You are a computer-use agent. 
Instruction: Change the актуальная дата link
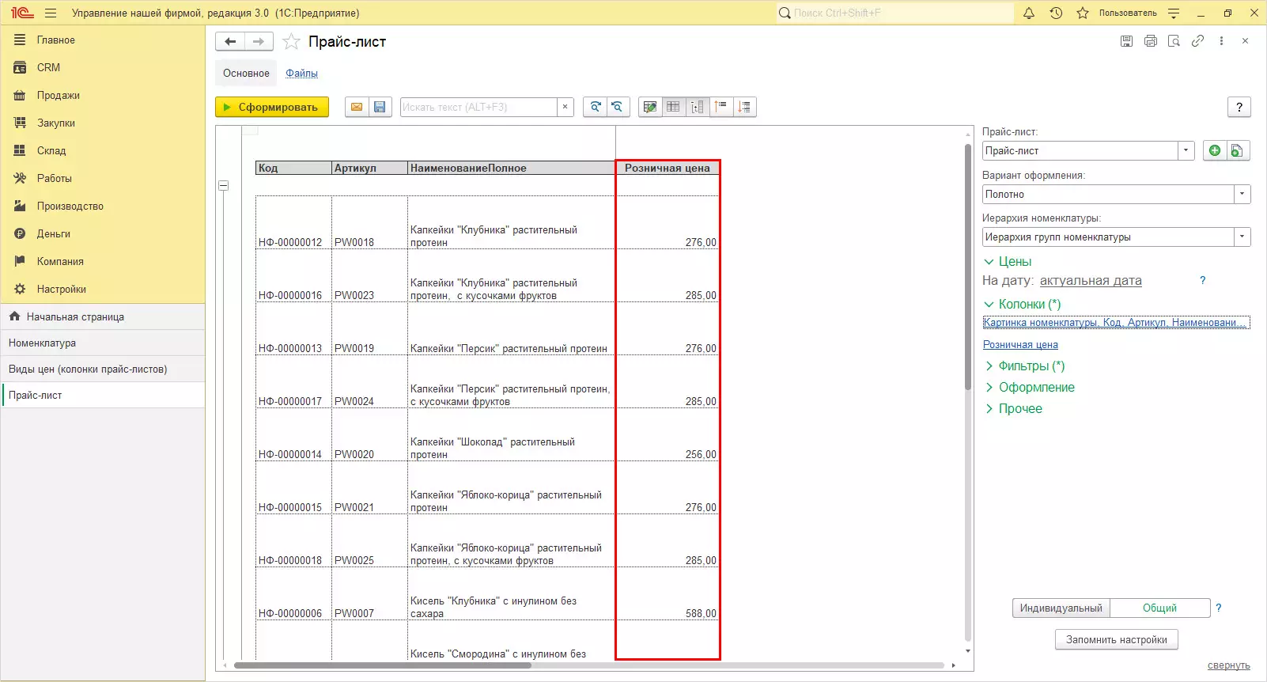(x=1091, y=280)
